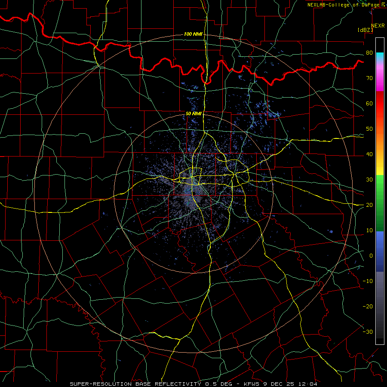Click the "50 NMI" range ring label

click(x=193, y=114)
